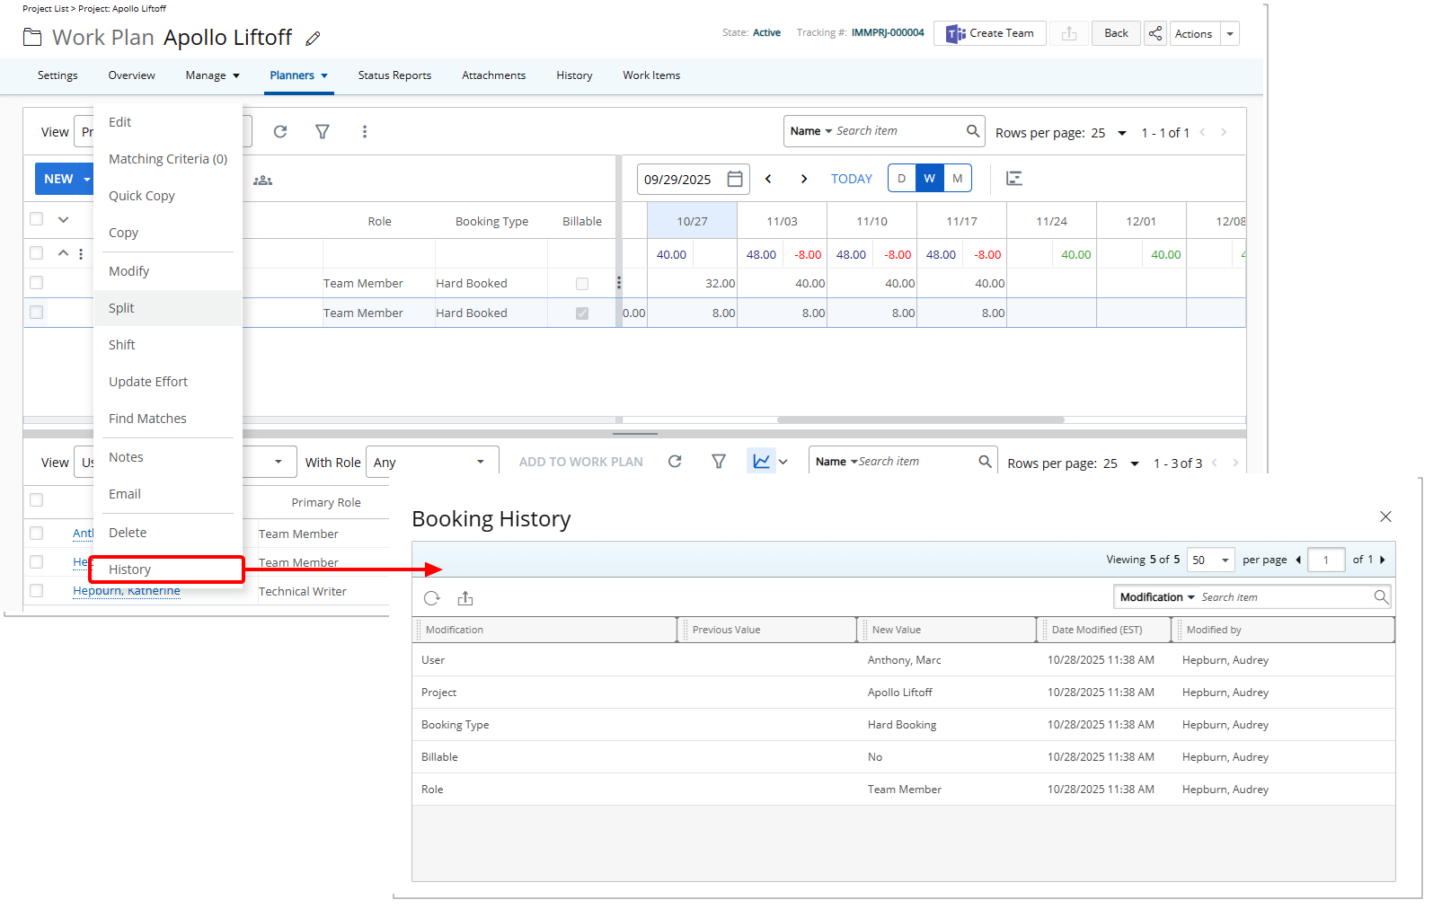1433x909 pixels.
Task: Open Hepburn, Katherine resource link
Action: [127, 591]
